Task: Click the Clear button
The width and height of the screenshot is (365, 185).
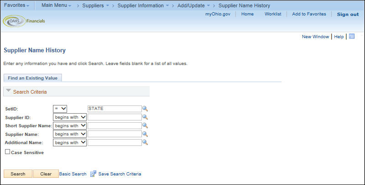Action: tap(46, 174)
